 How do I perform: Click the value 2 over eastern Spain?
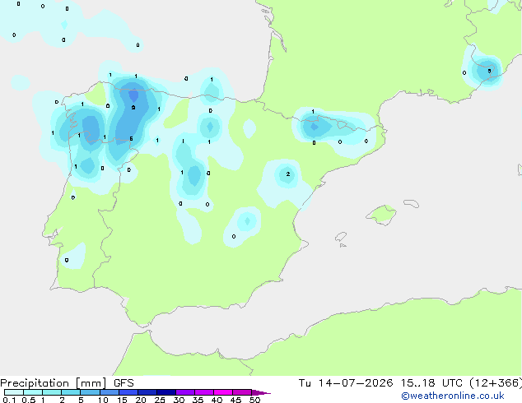pos(288,174)
